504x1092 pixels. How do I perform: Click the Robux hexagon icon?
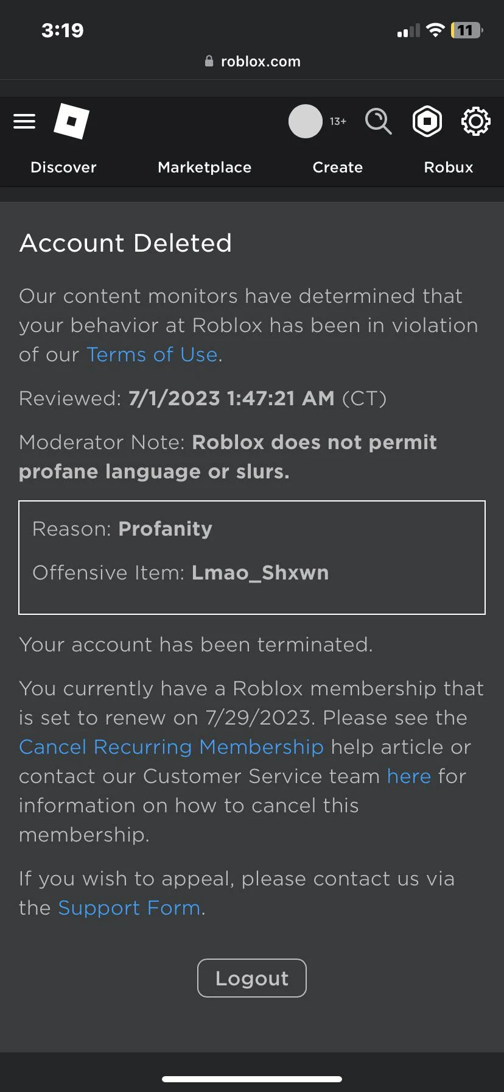427,121
